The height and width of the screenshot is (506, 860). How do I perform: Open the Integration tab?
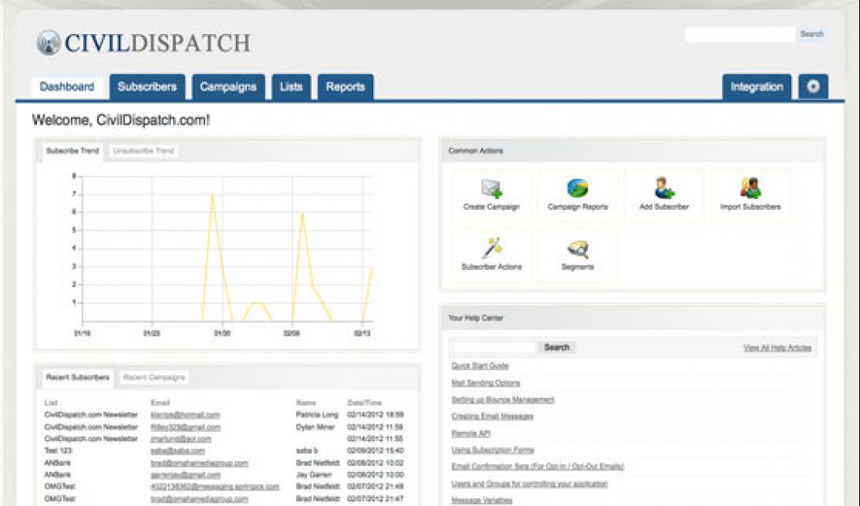pos(757,87)
